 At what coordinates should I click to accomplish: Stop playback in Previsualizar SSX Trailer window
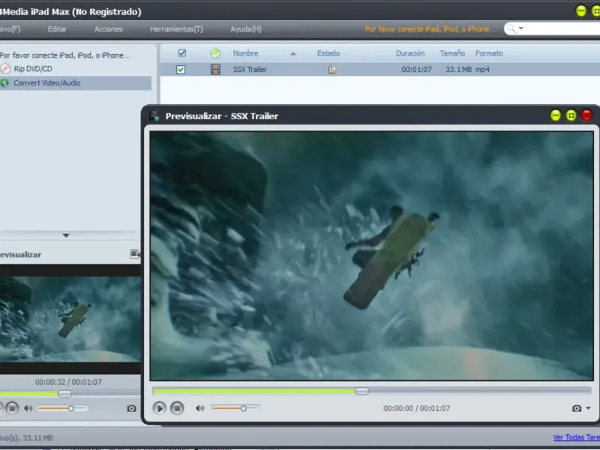[x=177, y=408]
